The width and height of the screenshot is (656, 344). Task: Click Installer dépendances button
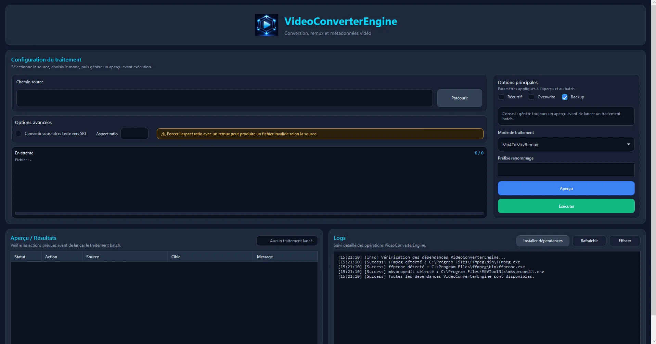pos(543,241)
